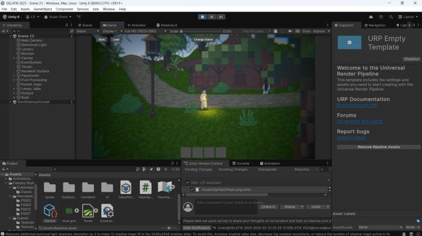Uncheck the Player.png.meta file checkbox
Image resolution: width=422 pixels, height=236 pixels.
[x=192, y=190]
